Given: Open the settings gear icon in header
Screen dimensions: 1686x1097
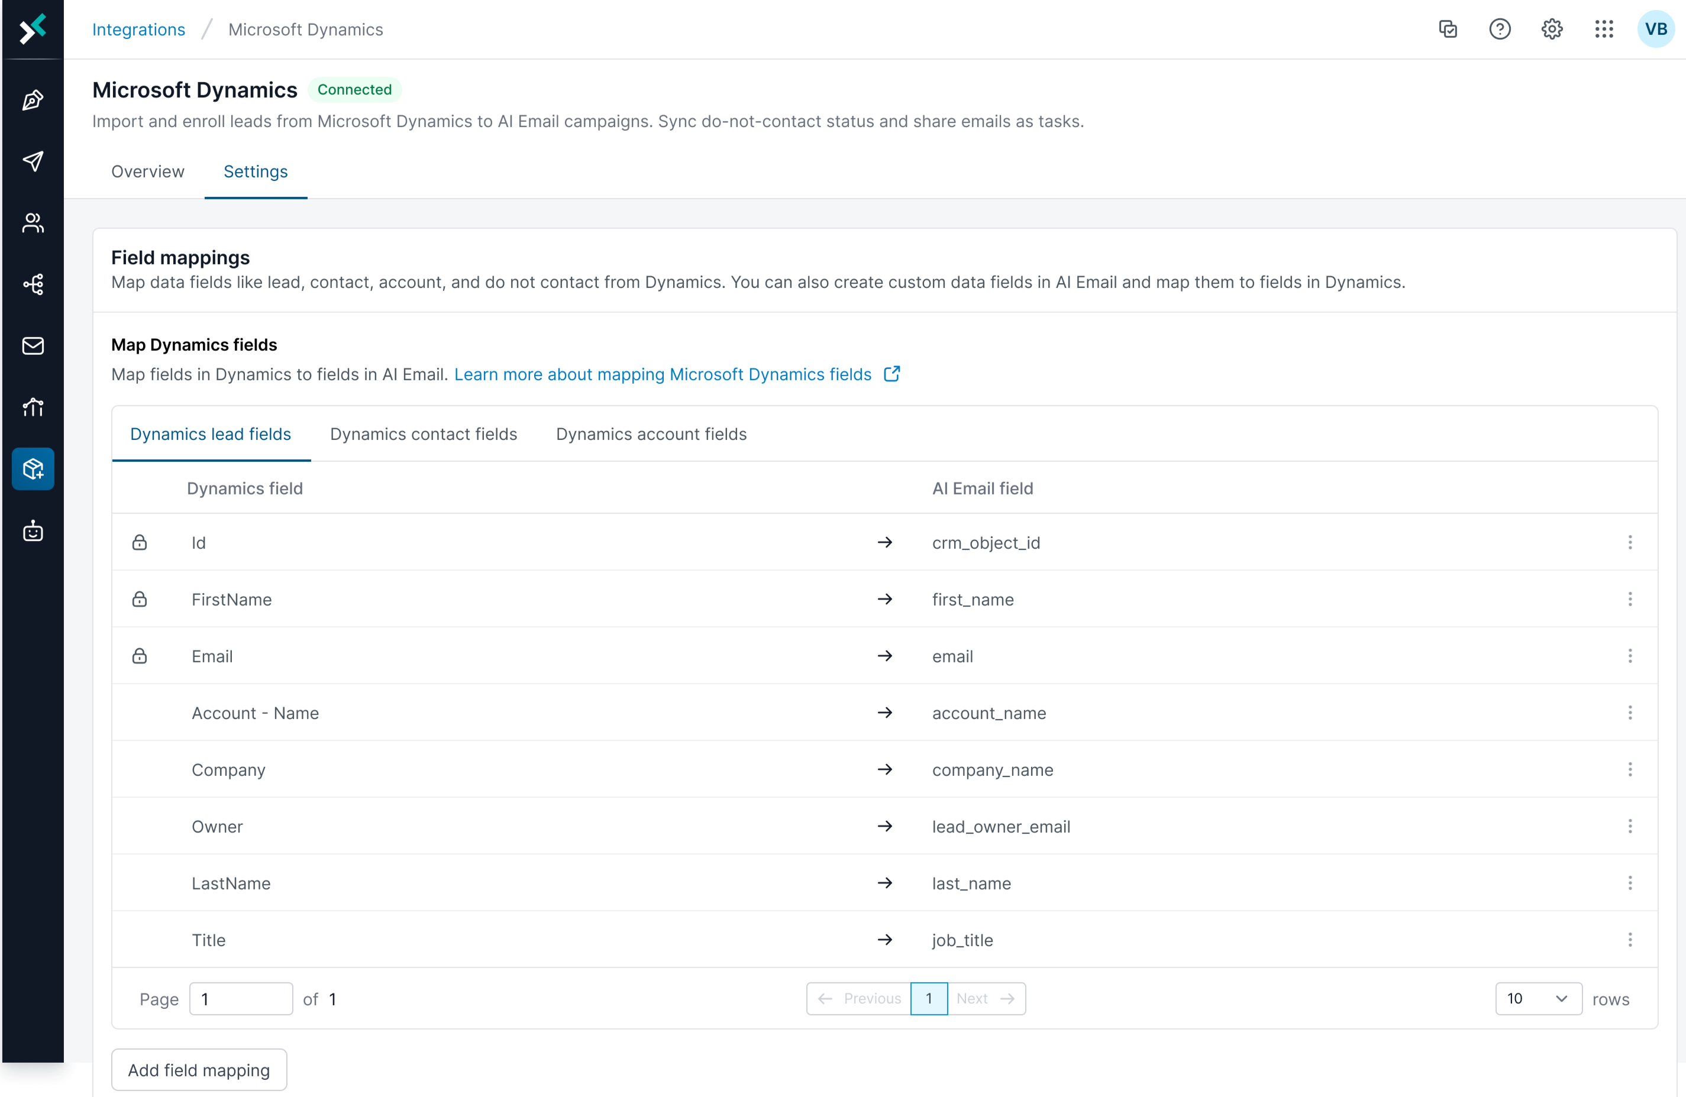Looking at the screenshot, I should (x=1552, y=29).
